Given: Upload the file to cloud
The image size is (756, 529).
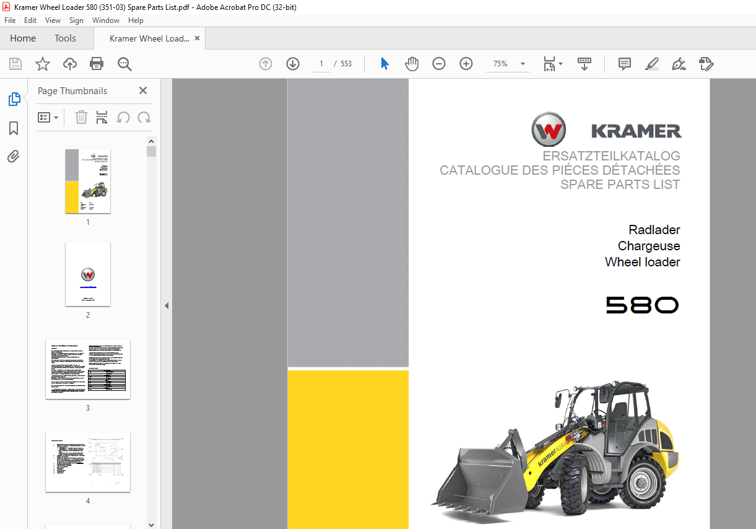Looking at the screenshot, I should coord(70,64).
